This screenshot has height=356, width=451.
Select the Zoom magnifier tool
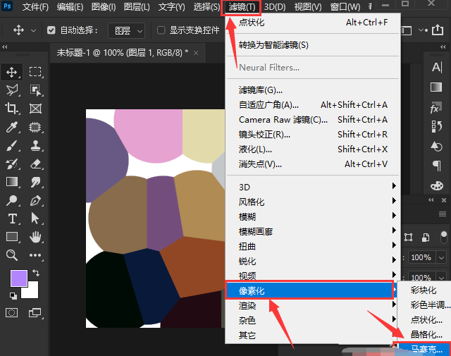tap(12, 255)
